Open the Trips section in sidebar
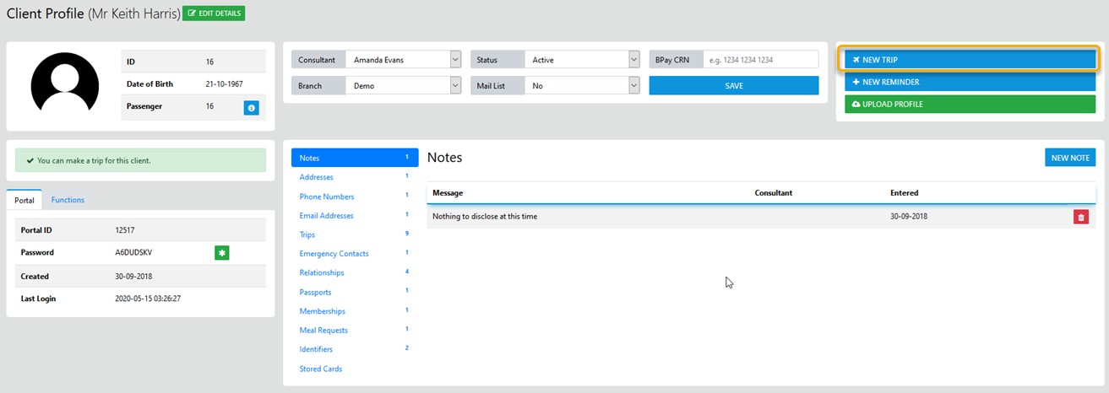Image resolution: width=1109 pixels, height=393 pixels. [307, 234]
